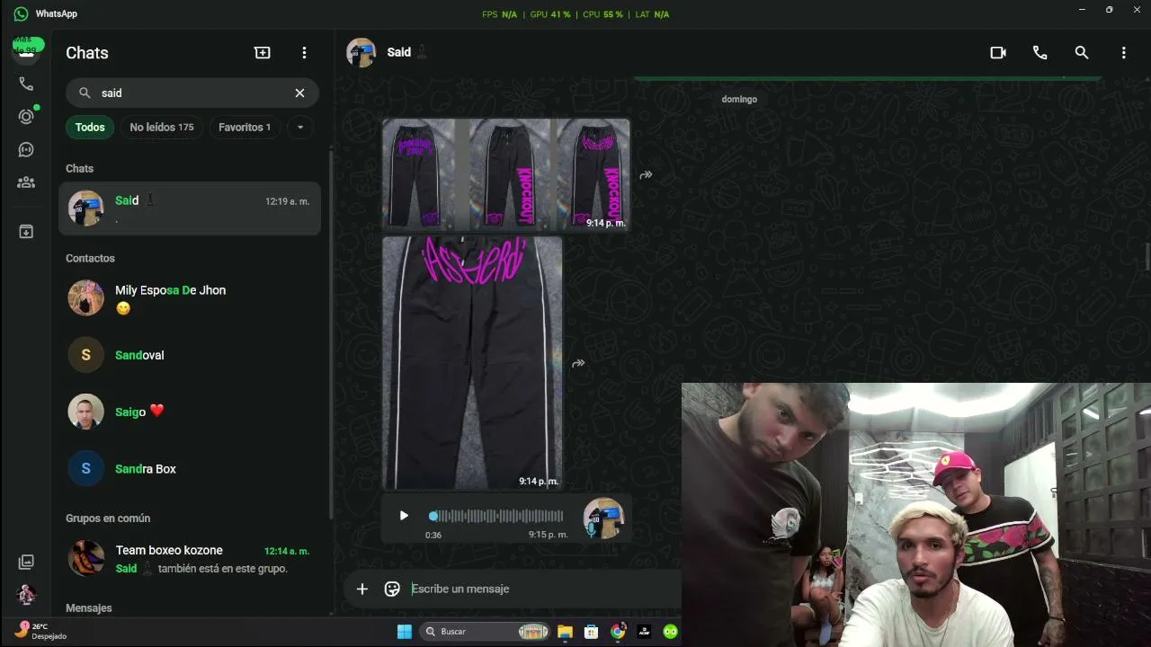Search within the Said conversation
1151x647 pixels.
coord(1082,53)
